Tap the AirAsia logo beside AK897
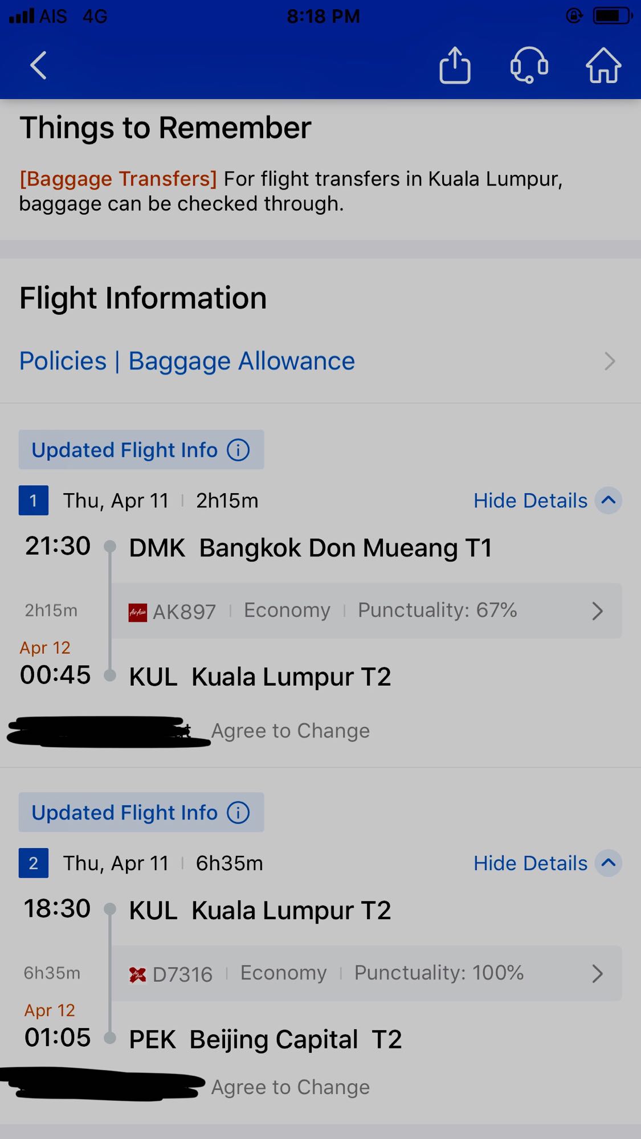 coord(137,613)
